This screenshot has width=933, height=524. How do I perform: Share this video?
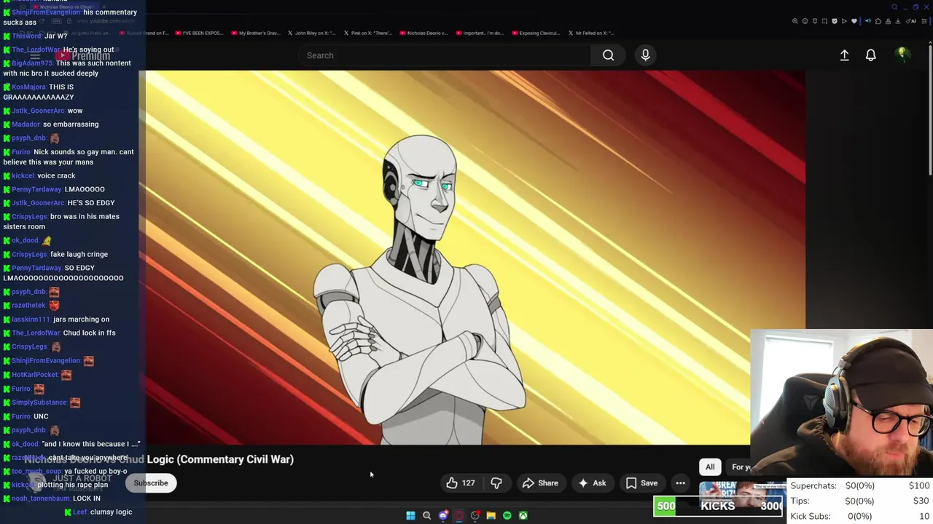540,483
